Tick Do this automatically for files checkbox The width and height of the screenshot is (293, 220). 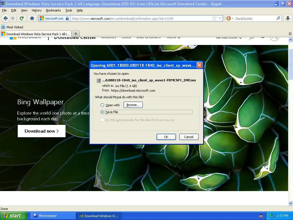(102, 120)
